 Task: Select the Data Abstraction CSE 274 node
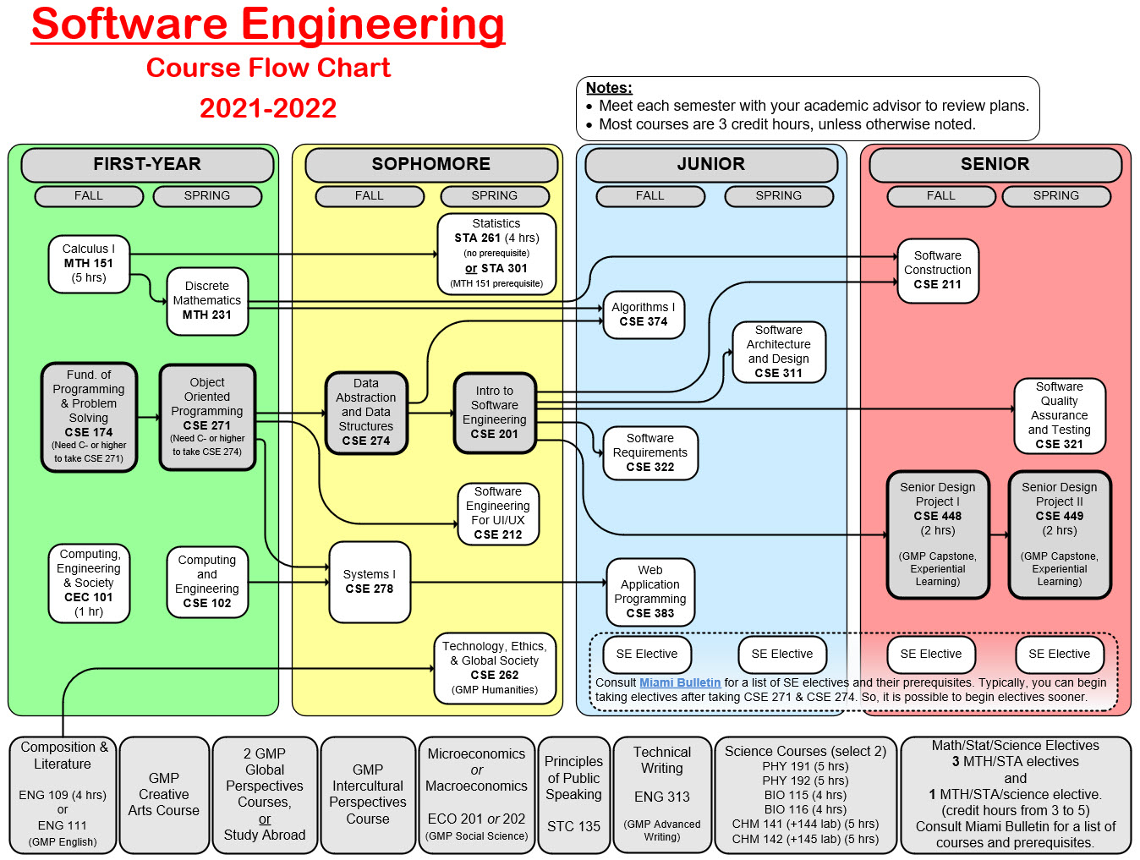(366, 414)
